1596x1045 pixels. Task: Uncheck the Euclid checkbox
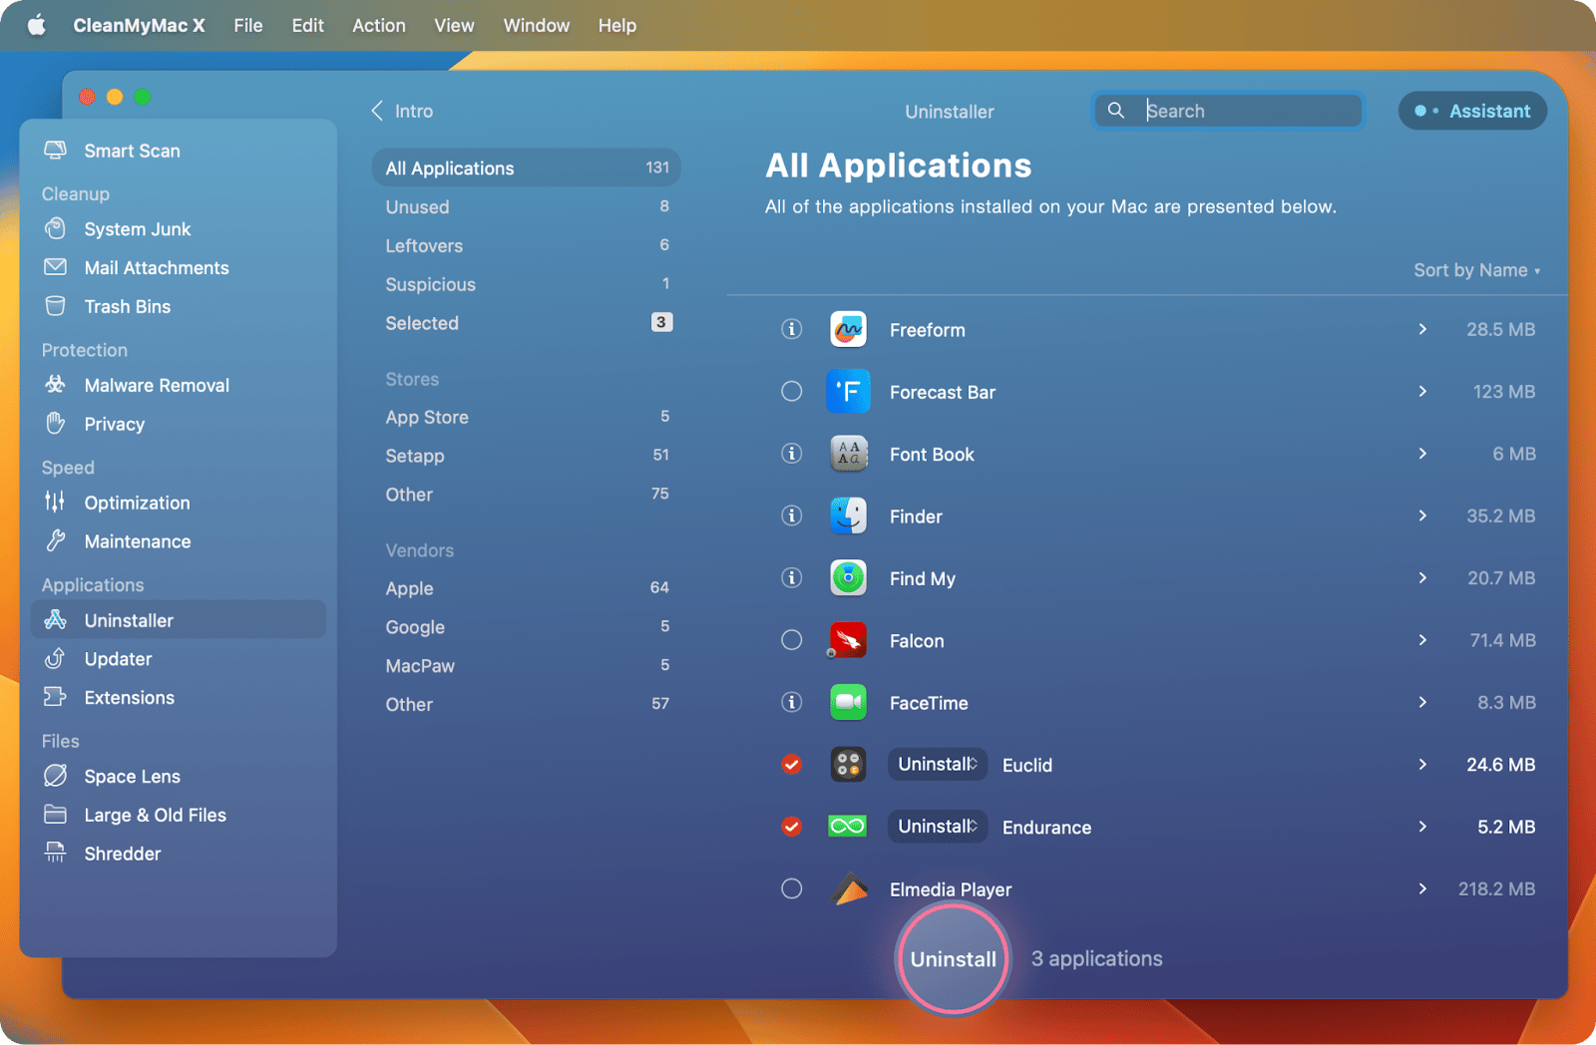tap(791, 765)
